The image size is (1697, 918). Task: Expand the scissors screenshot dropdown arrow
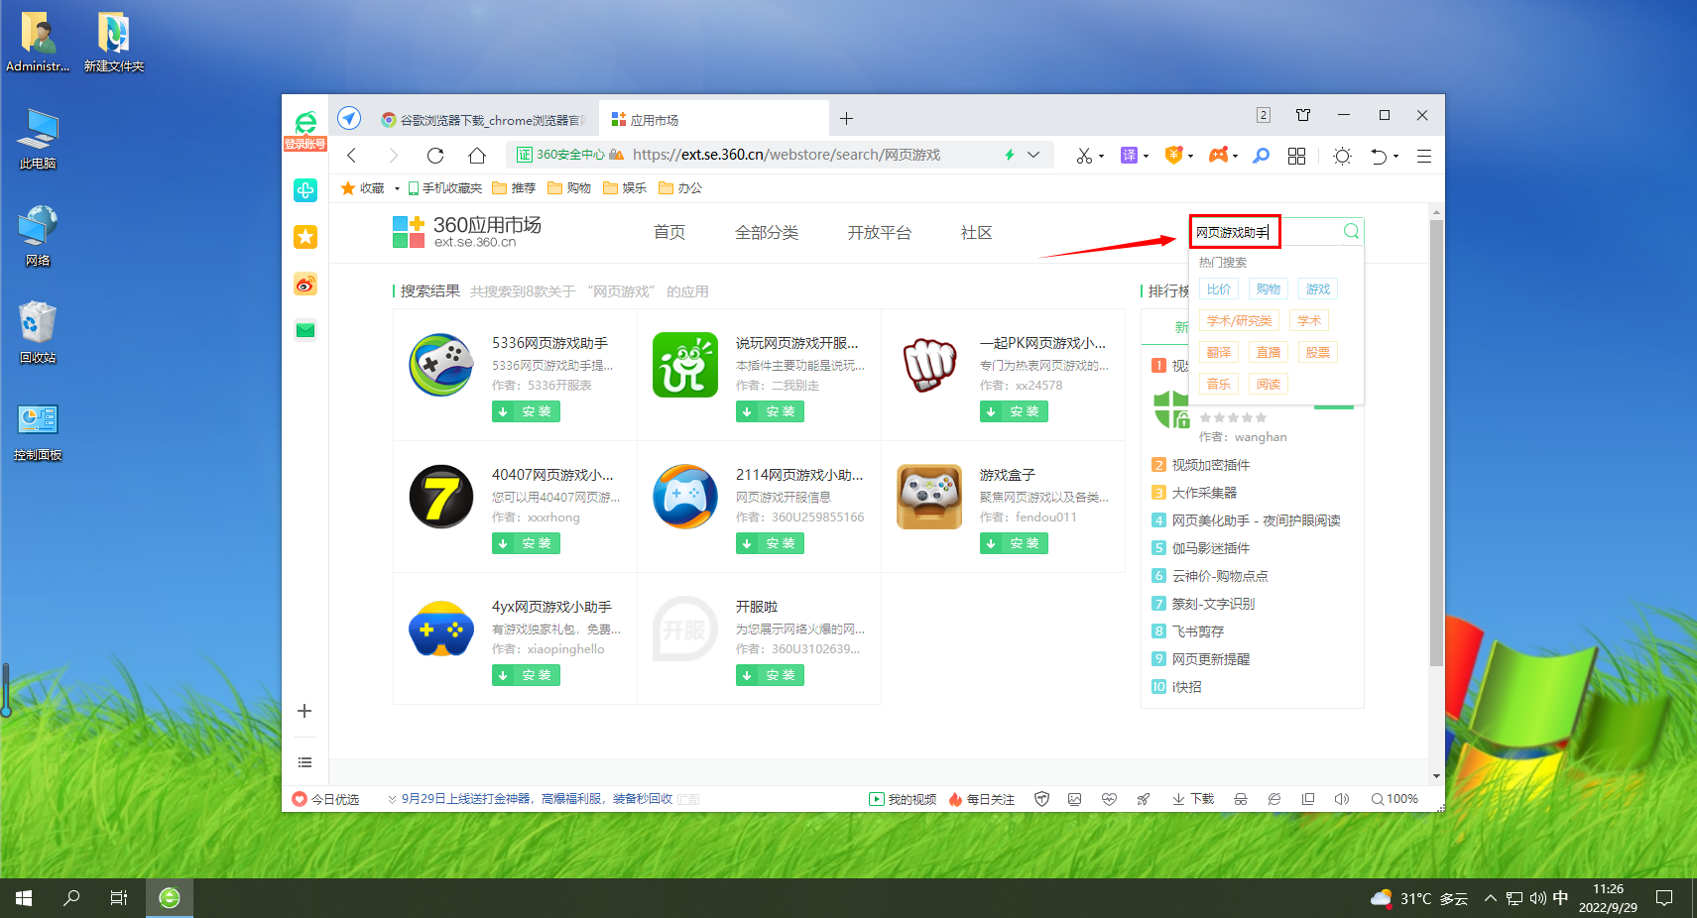[1101, 157]
